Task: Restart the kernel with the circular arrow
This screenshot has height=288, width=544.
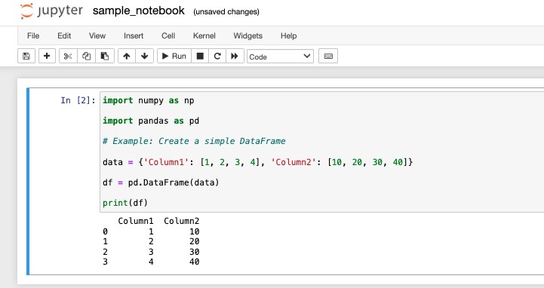Action: (x=217, y=56)
